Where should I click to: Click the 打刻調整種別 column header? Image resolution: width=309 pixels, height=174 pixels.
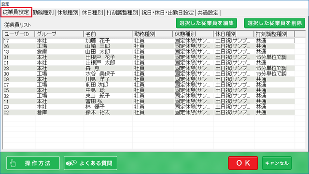tap(274, 34)
